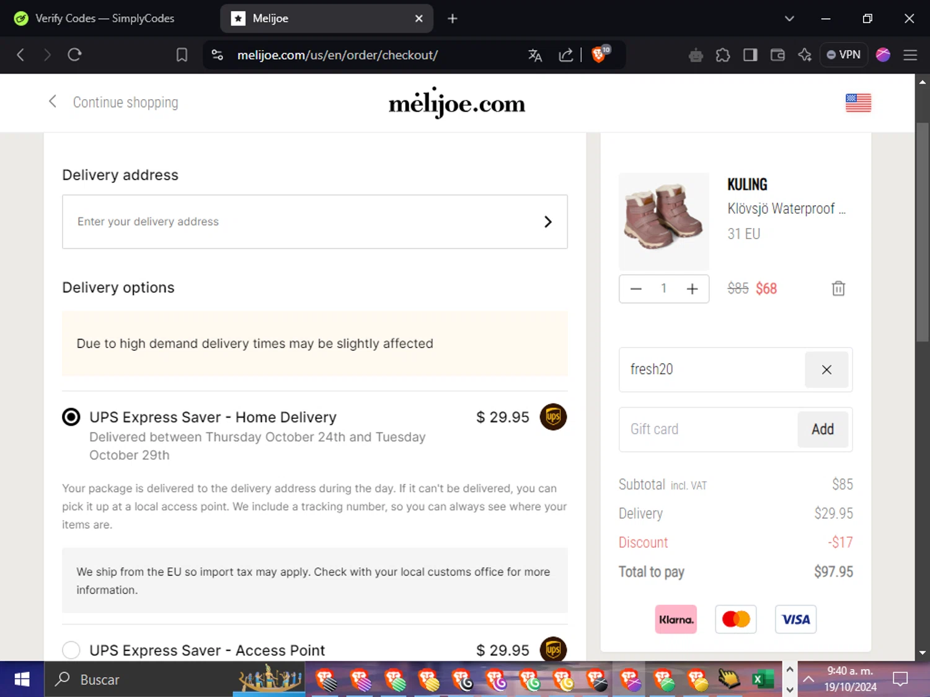Click the Gift card input field
The height and width of the screenshot is (697, 930).
pyautogui.click(x=708, y=429)
